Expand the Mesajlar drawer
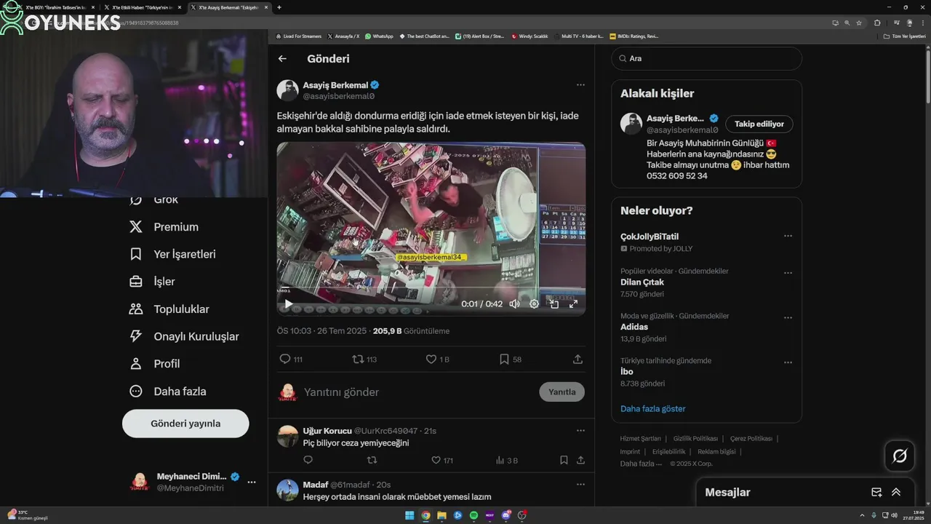Image resolution: width=931 pixels, height=524 pixels. pos(896,493)
